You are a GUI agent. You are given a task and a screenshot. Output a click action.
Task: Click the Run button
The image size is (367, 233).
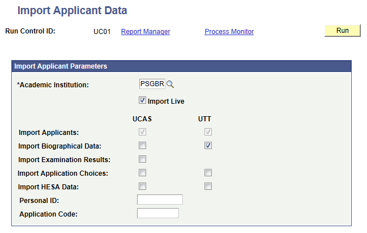click(342, 31)
